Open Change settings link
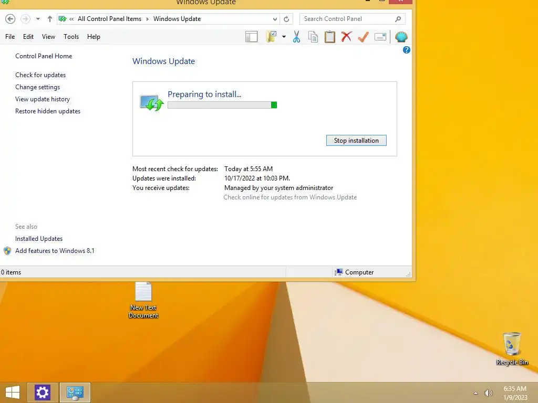The image size is (538, 403). [x=37, y=87]
